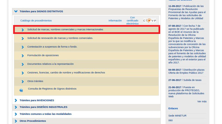Expand arrow for Trámites para INVENCIONES
222x124 pixels.
coord(16,100)
